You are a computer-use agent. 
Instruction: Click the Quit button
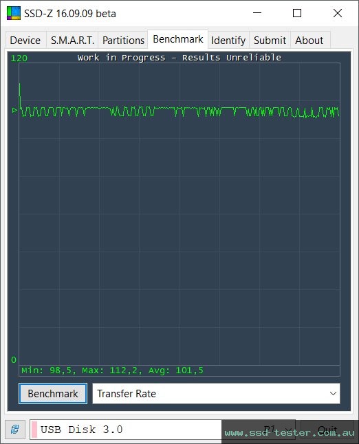point(327,430)
